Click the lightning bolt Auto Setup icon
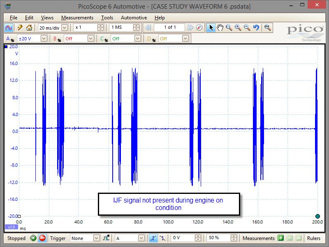 [x=20, y=28]
